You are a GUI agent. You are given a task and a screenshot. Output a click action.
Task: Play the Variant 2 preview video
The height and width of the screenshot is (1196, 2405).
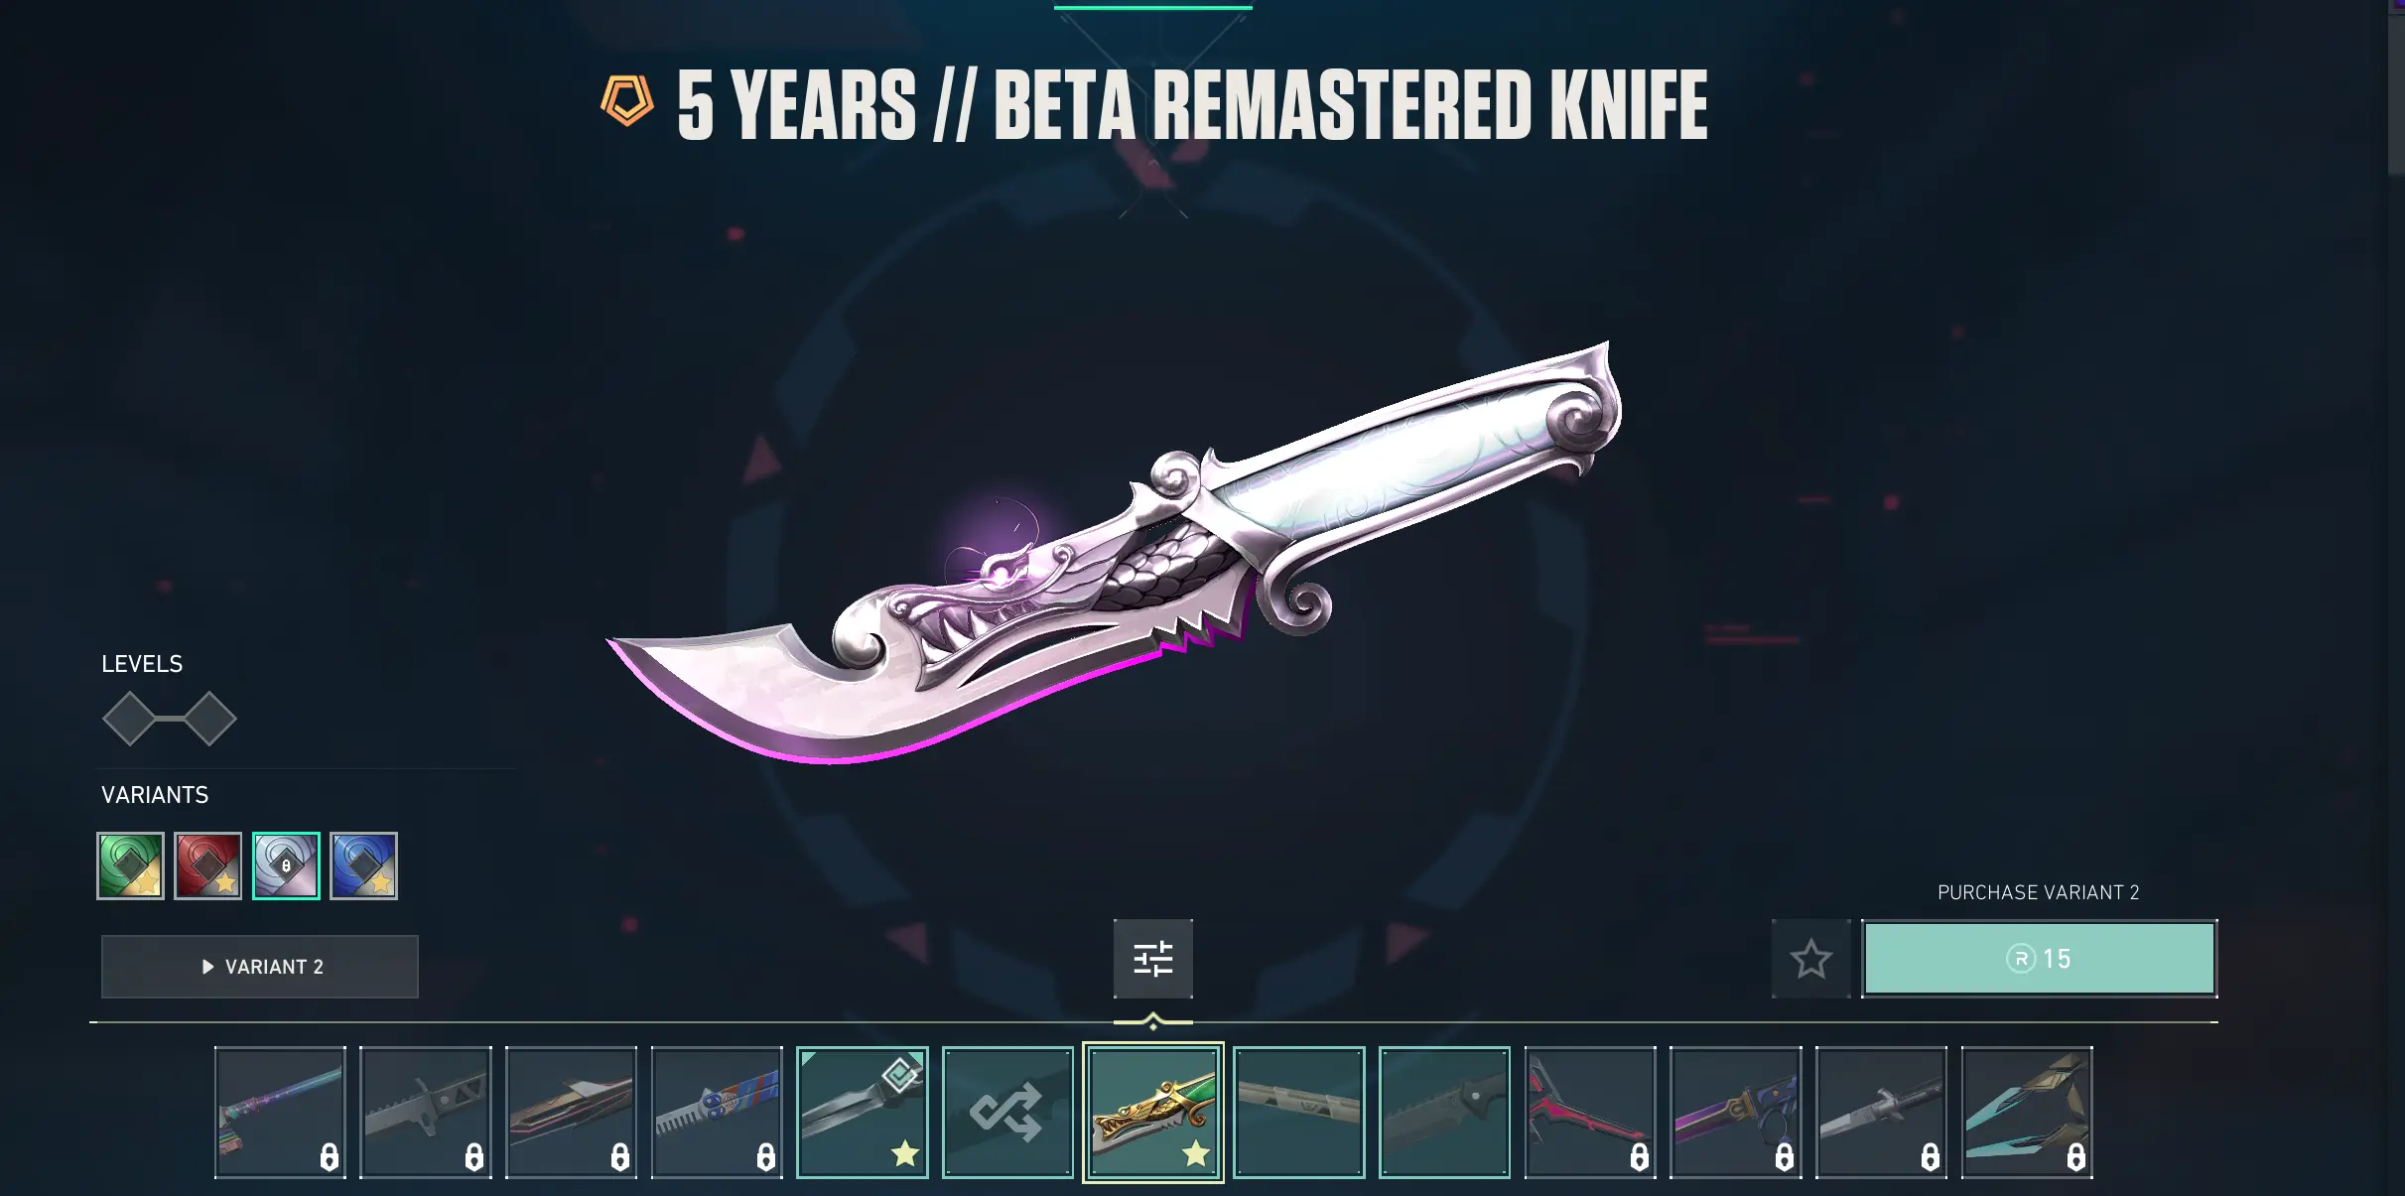tap(260, 967)
